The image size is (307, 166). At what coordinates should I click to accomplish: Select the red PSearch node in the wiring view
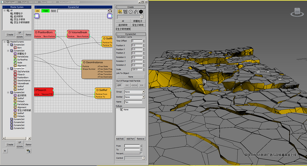point(44,92)
